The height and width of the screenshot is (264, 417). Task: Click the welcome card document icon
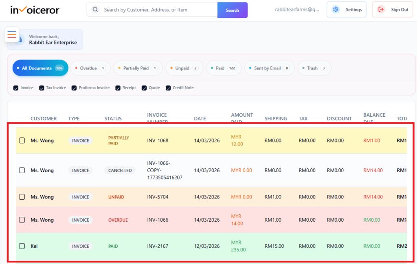click(20, 39)
